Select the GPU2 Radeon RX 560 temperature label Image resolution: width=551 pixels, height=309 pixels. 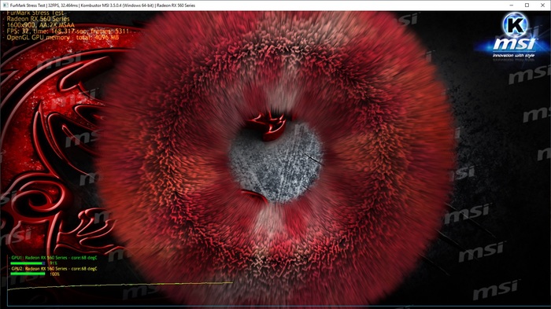[x=54, y=269]
